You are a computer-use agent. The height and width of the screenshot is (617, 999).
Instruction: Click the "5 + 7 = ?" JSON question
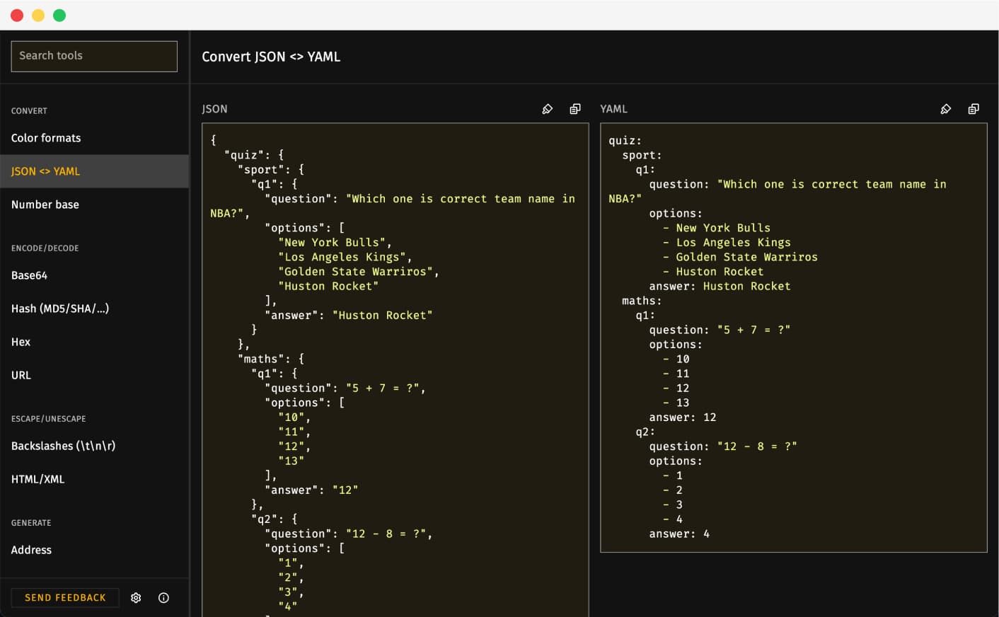[x=383, y=388]
